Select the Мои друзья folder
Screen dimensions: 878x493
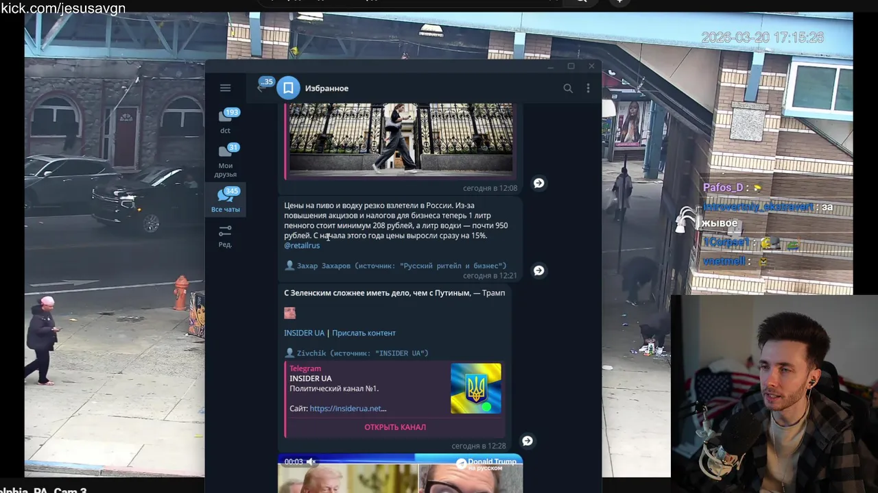click(225, 161)
